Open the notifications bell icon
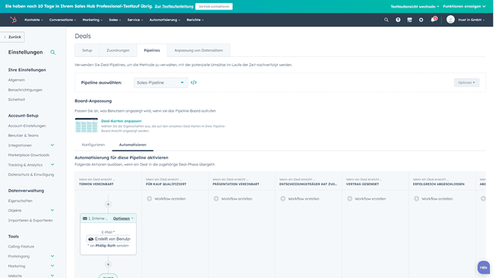 (x=433, y=20)
